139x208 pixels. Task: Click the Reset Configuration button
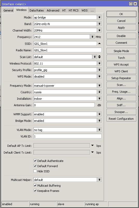pos(121,119)
